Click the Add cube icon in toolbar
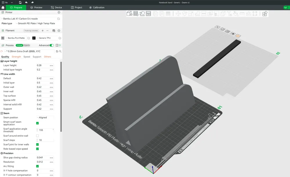Viewport: 290px width, 177px height. coord(129,14)
